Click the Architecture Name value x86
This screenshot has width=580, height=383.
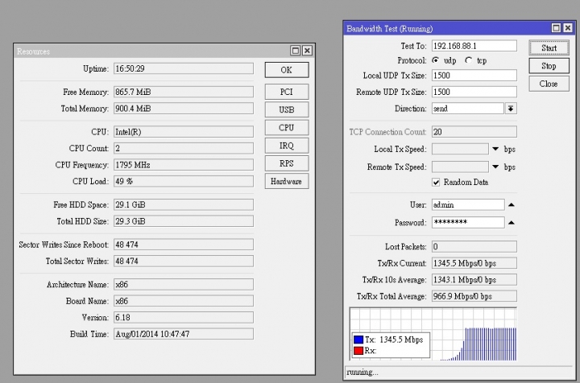coord(184,284)
